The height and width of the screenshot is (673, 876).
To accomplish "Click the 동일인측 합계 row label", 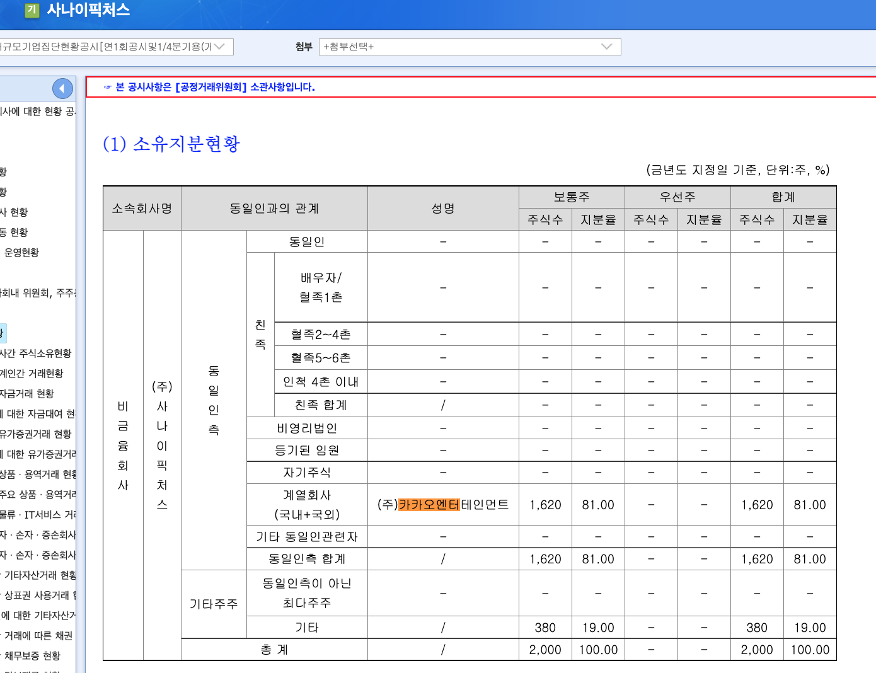I will (x=307, y=559).
